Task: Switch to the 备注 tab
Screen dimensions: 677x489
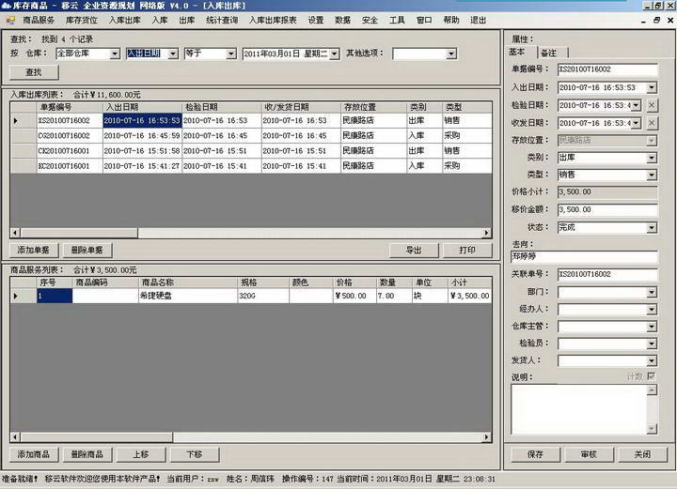Action: [548, 53]
